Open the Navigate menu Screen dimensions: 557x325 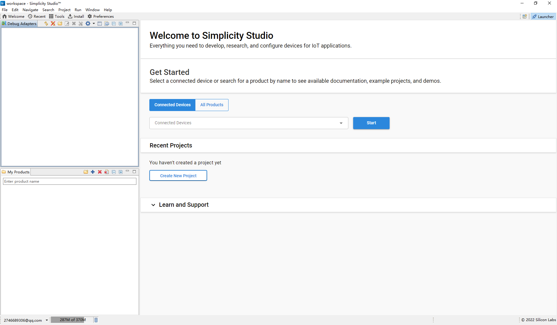tap(30, 10)
